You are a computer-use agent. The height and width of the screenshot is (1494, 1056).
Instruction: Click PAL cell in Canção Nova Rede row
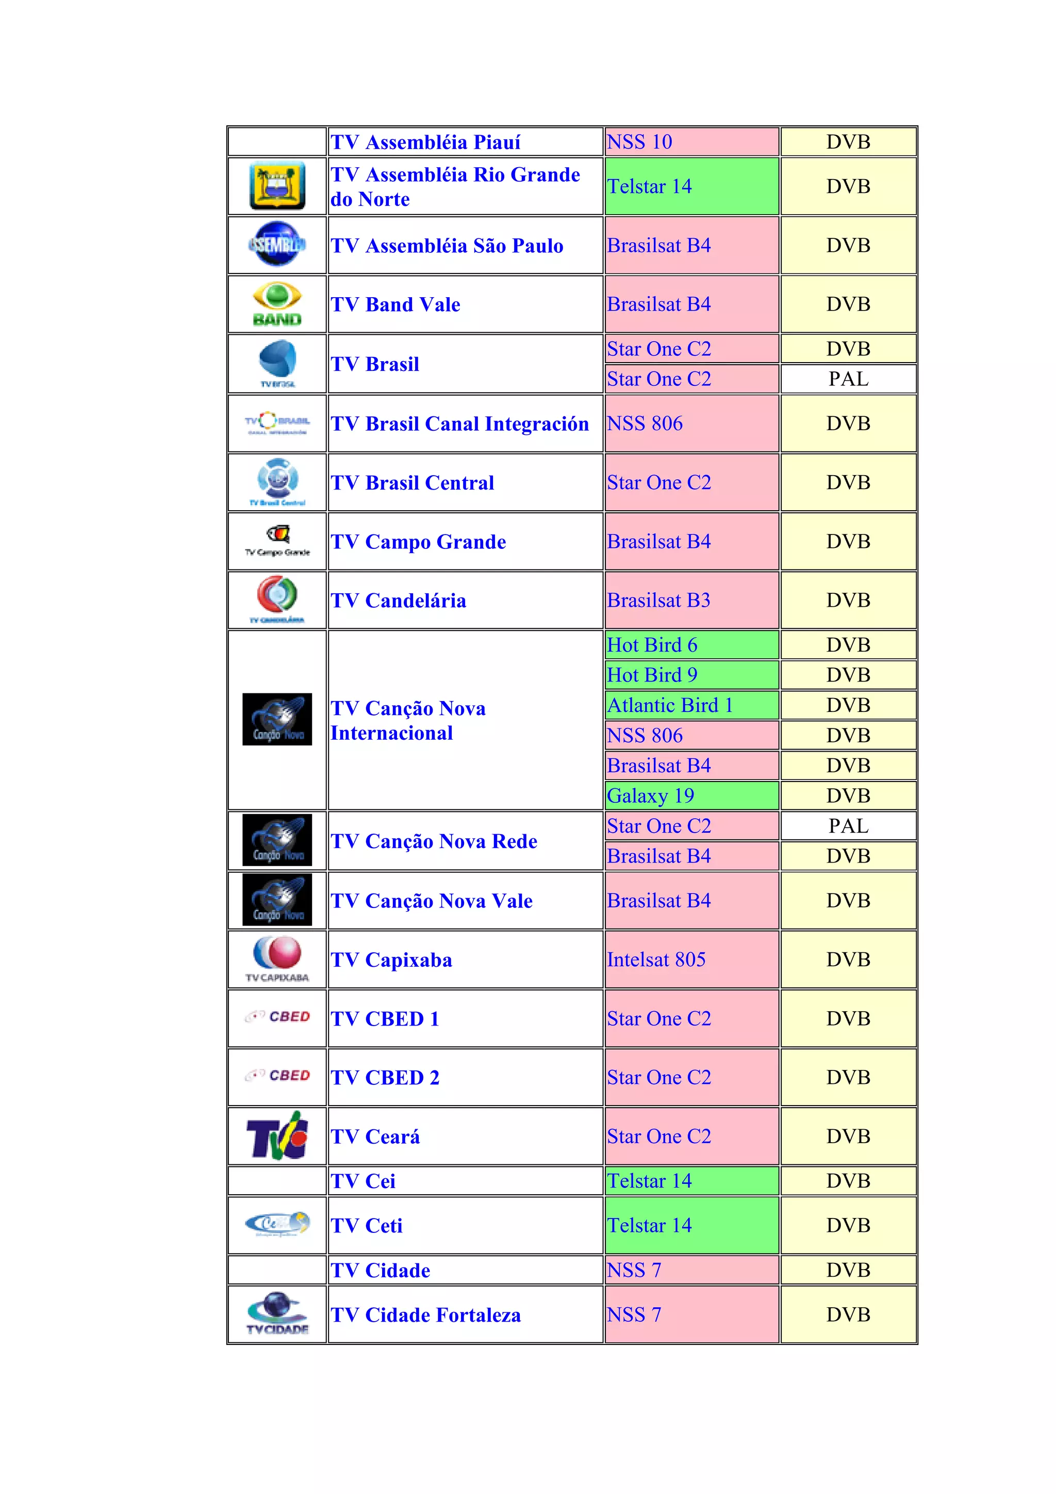(x=849, y=826)
